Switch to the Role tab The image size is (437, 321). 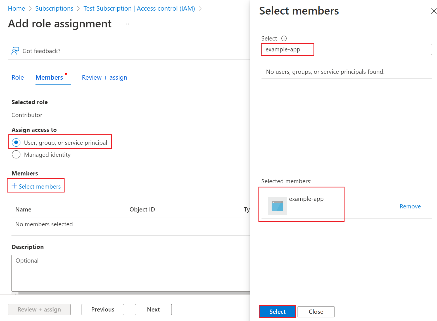click(18, 77)
